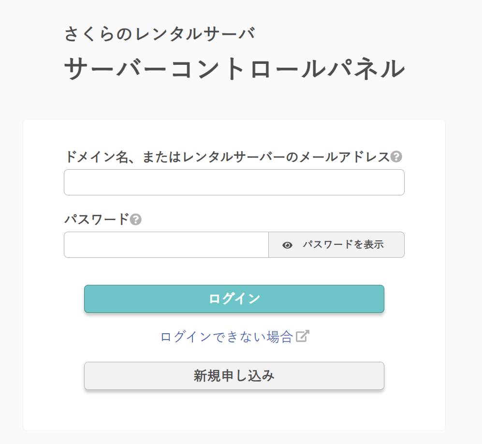
Task: Click the パスワード field label text
Action: pos(97,220)
